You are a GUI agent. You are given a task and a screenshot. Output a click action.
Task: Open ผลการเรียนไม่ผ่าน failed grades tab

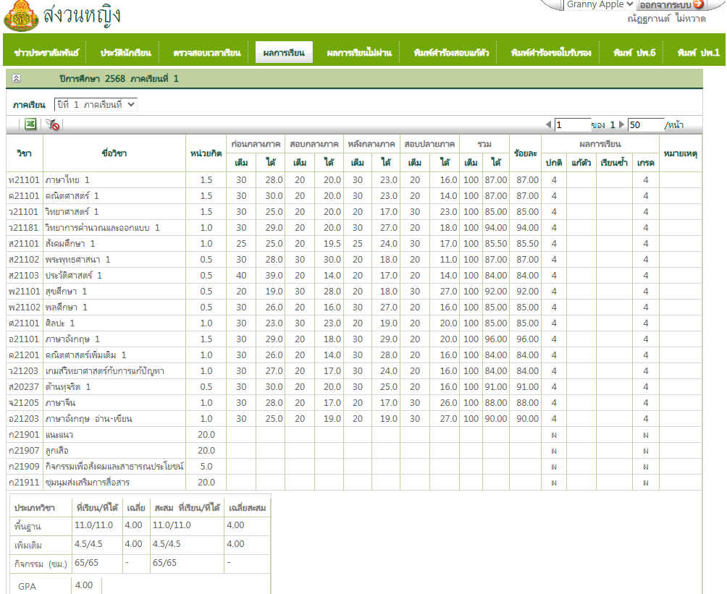pyautogui.click(x=358, y=53)
